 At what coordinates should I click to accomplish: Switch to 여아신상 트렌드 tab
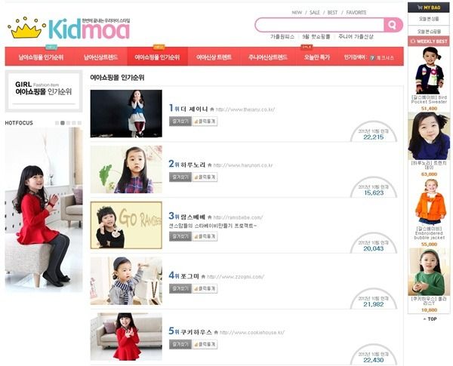click(214, 57)
